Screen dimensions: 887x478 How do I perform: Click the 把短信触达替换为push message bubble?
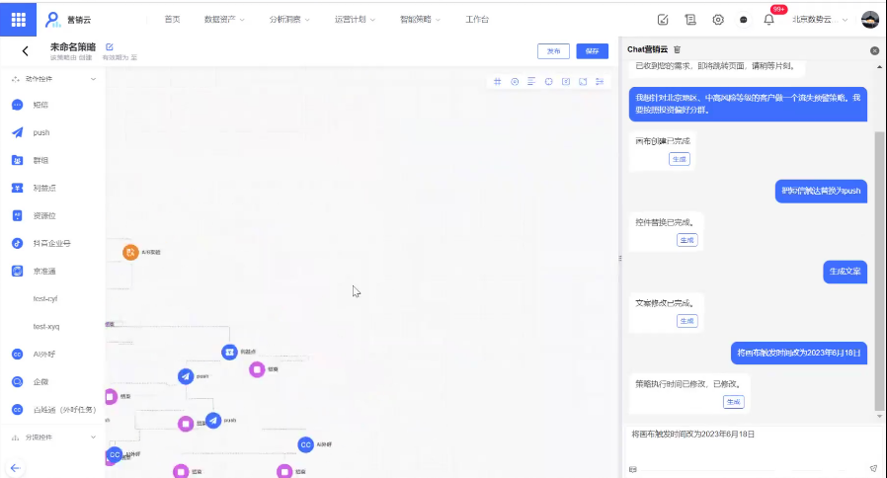point(821,191)
